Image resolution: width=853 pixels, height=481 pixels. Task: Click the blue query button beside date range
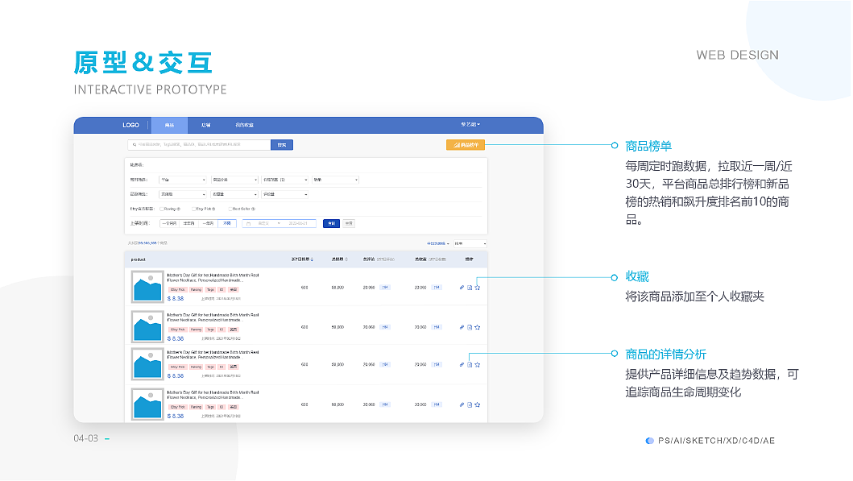(x=331, y=224)
